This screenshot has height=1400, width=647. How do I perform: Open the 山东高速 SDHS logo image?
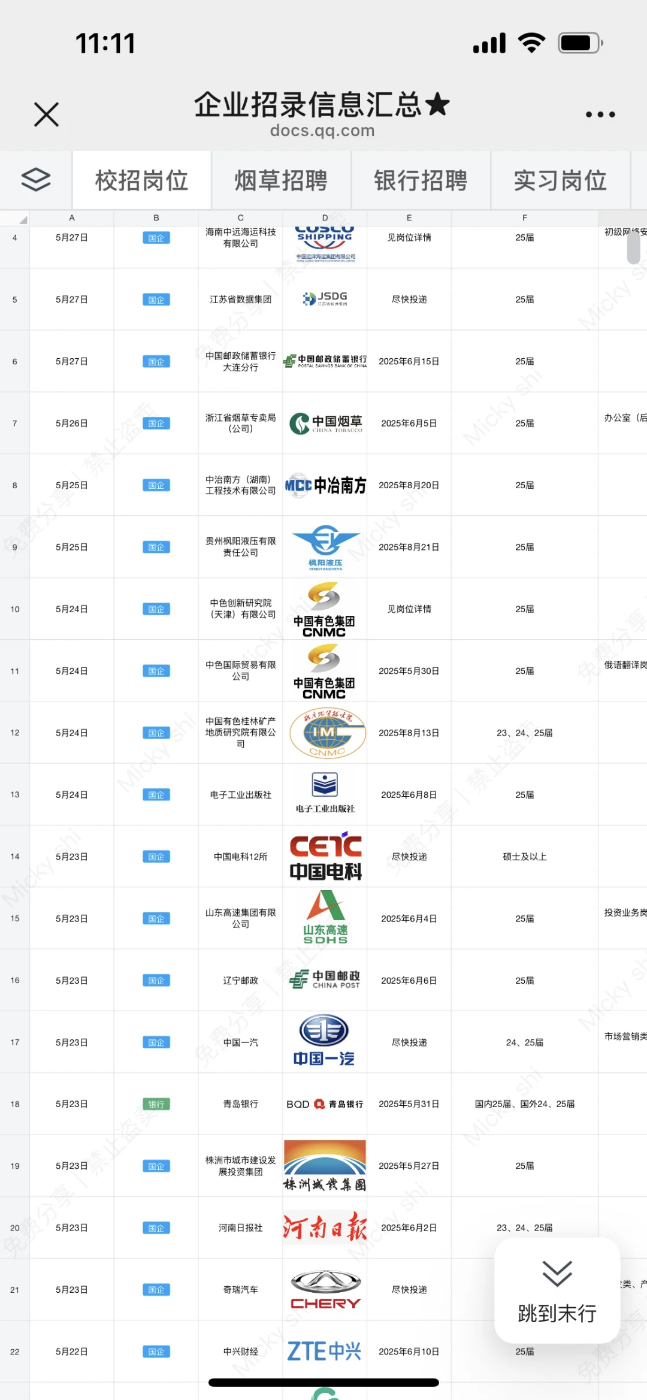coord(325,917)
